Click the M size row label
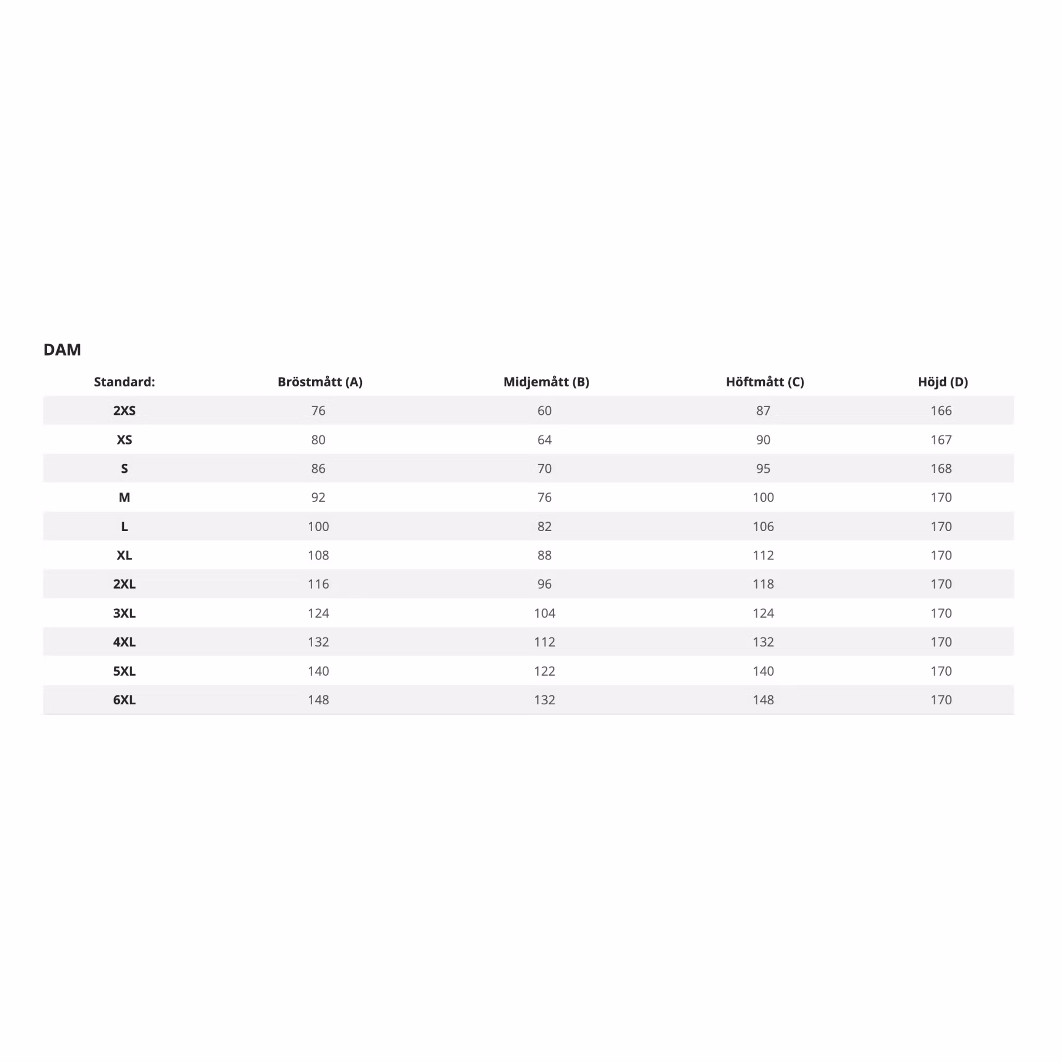 tap(124, 497)
